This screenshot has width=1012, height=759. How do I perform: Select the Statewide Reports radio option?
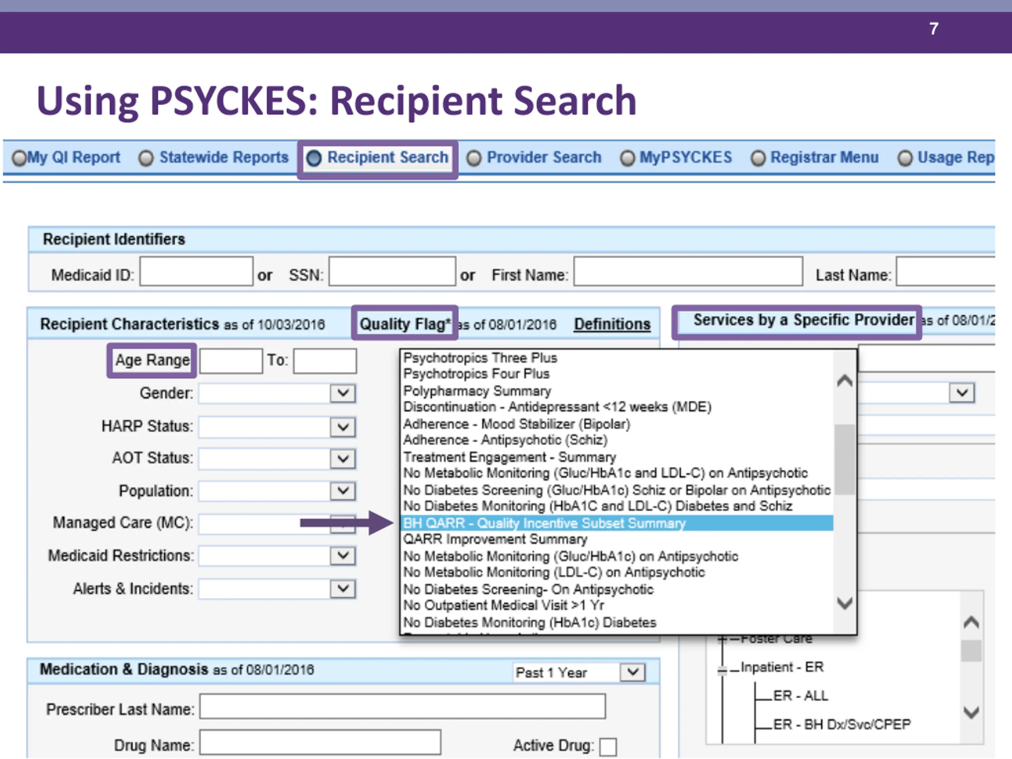(146, 158)
